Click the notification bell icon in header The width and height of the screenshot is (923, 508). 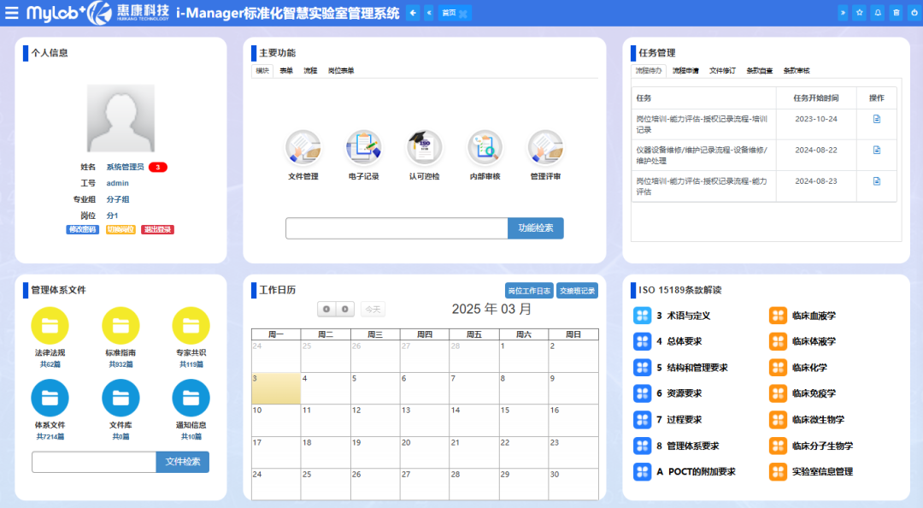878,13
